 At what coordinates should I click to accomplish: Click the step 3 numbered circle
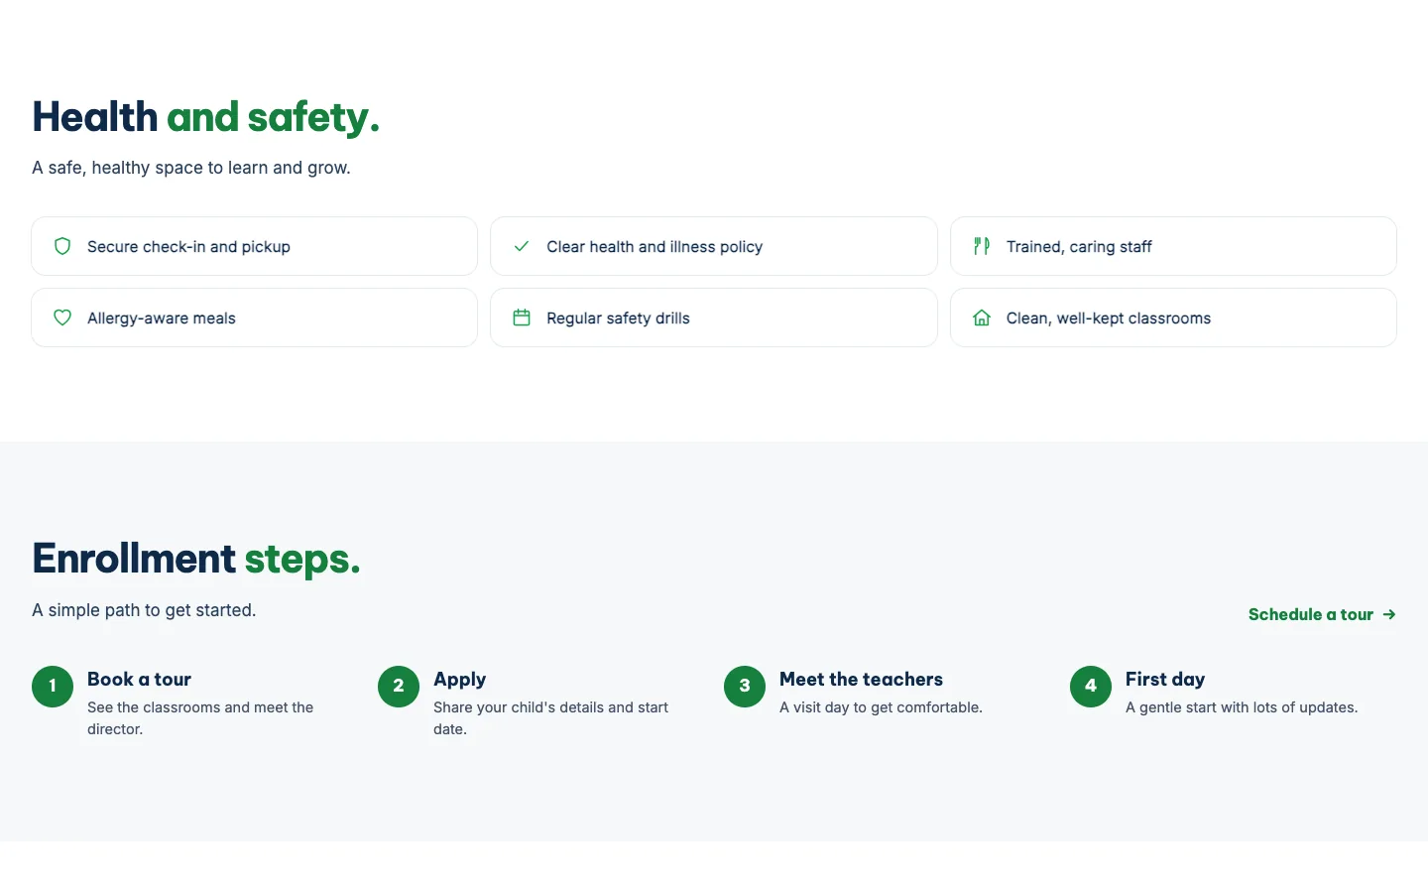[x=745, y=686]
